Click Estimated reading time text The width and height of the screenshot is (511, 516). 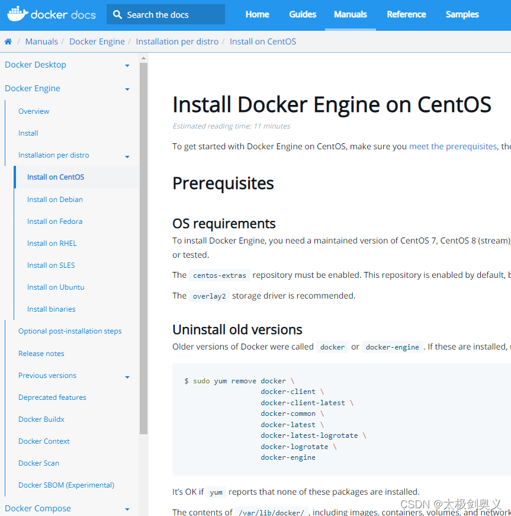(x=232, y=126)
